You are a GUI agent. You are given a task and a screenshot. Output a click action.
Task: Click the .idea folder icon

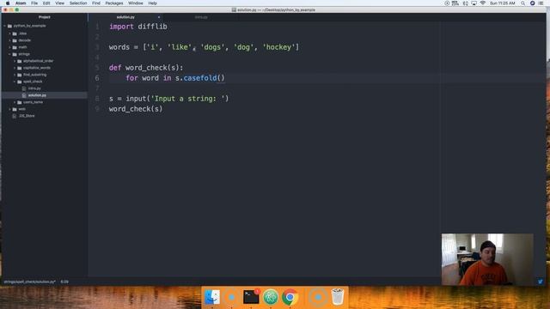[x=15, y=33]
